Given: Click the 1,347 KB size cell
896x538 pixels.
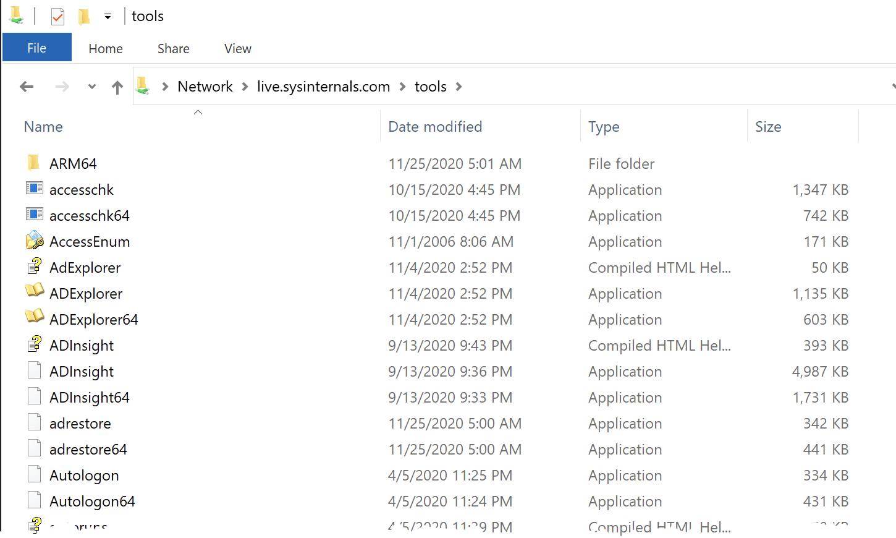Looking at the screenshot, I should tap(821, 190).
